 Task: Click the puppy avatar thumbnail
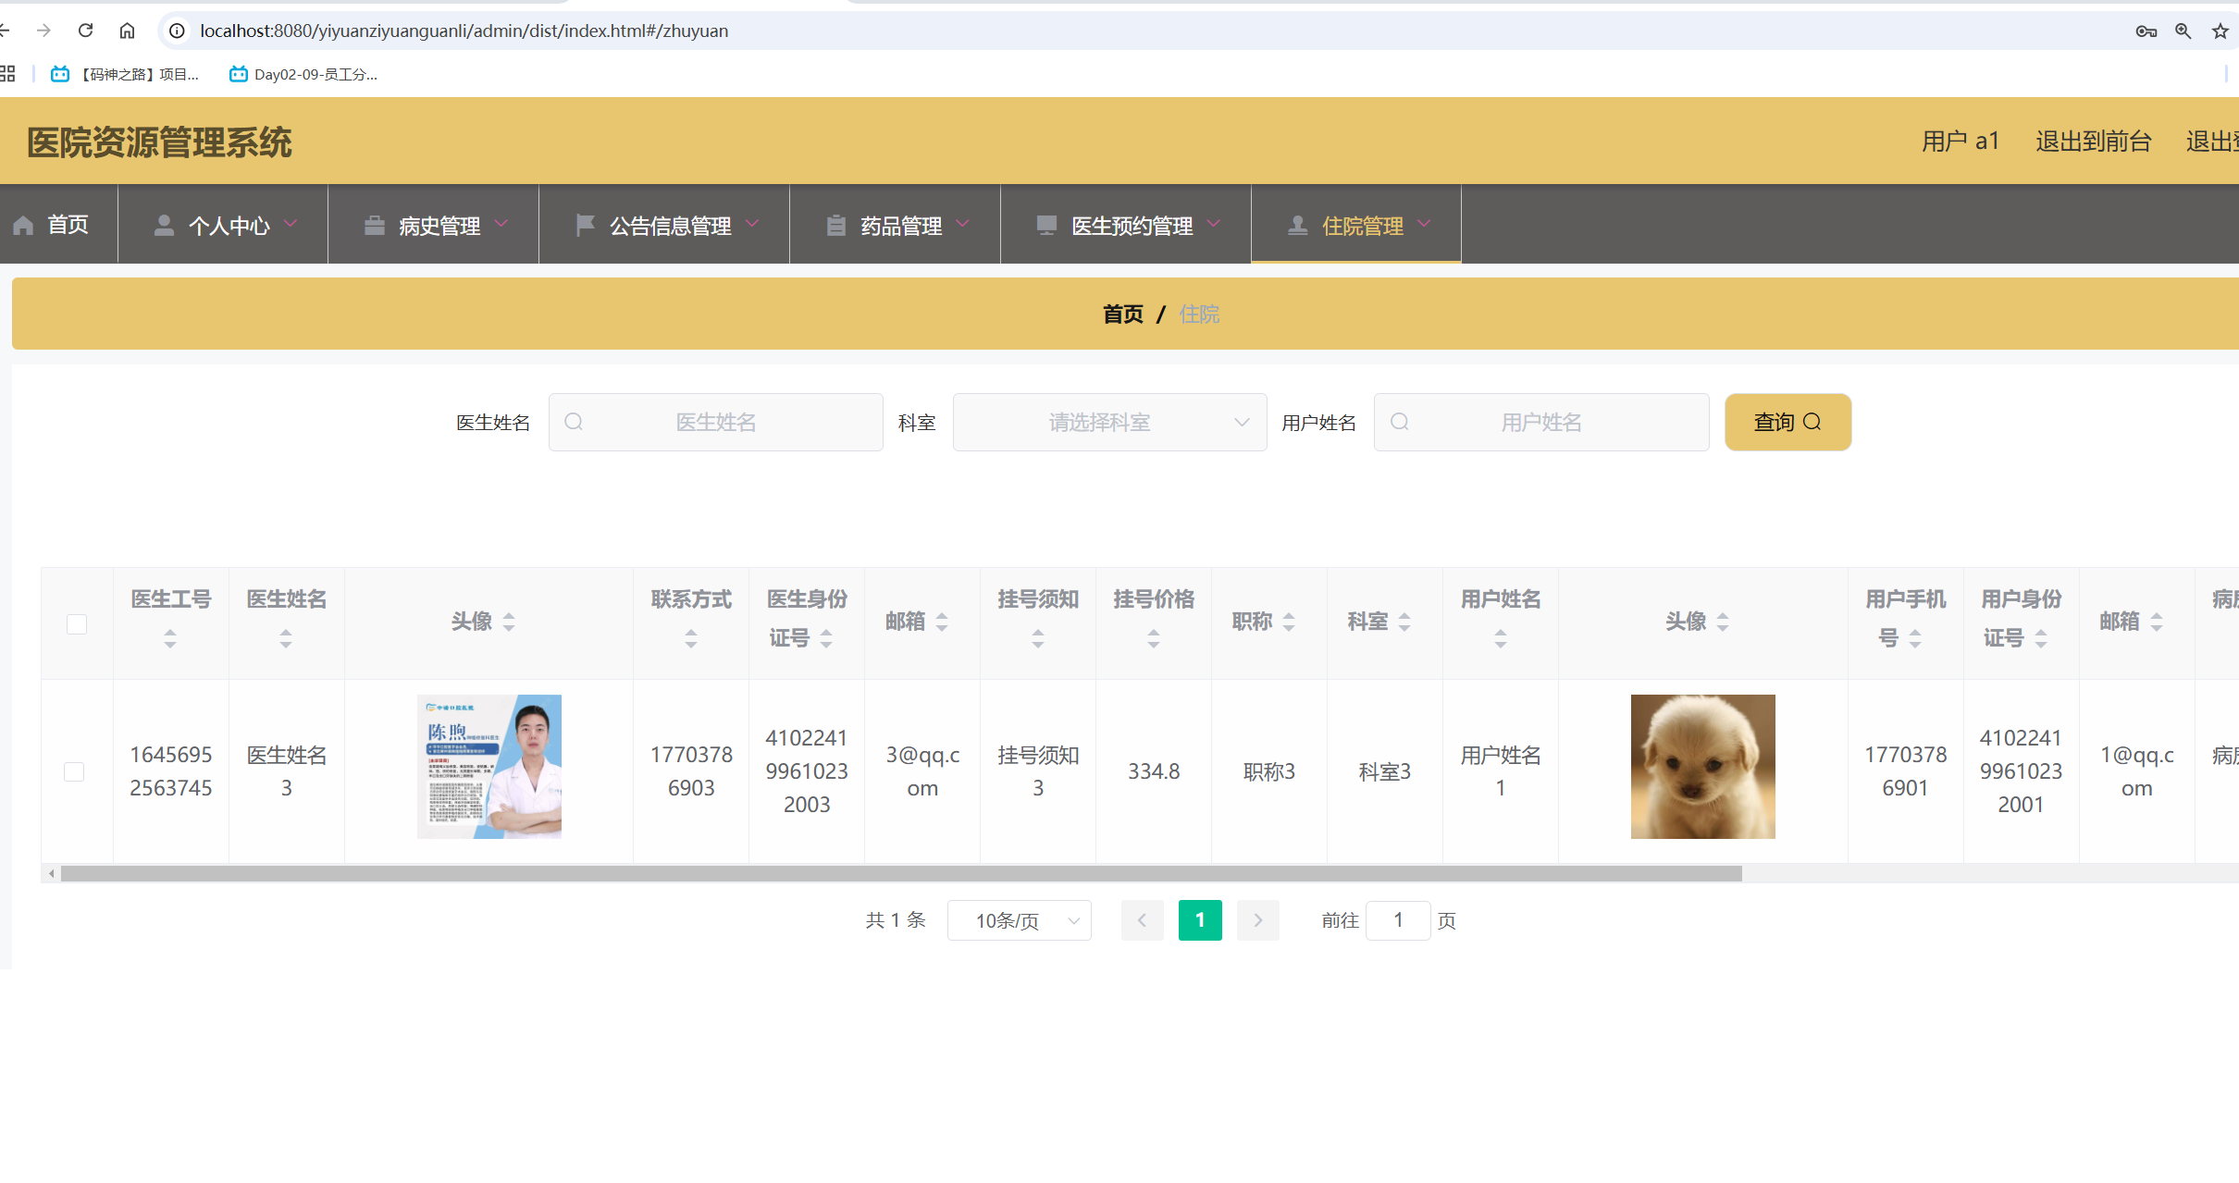[x=1702, y=767]
